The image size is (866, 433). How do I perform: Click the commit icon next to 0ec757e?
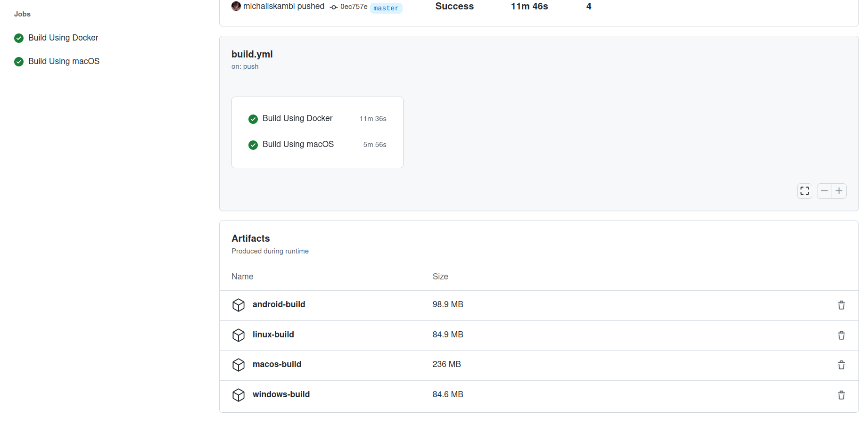[x=334, y=8]
